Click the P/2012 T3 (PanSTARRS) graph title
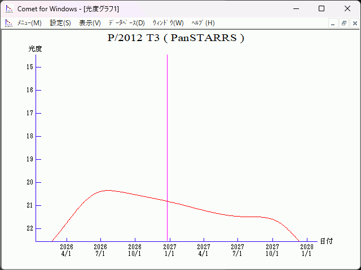 175,38
